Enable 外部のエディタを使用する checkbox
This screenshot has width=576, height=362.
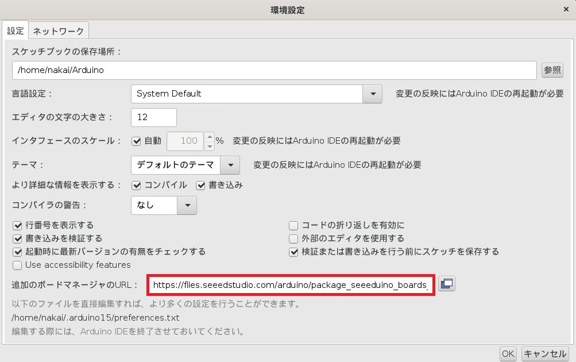[293, 238]
